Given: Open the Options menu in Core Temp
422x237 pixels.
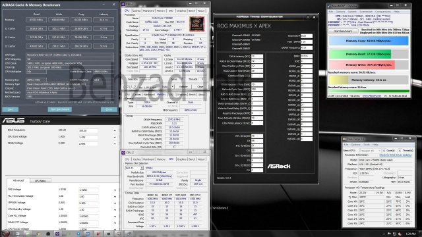Looking at the screenshot, I should [x=356, y=145].
